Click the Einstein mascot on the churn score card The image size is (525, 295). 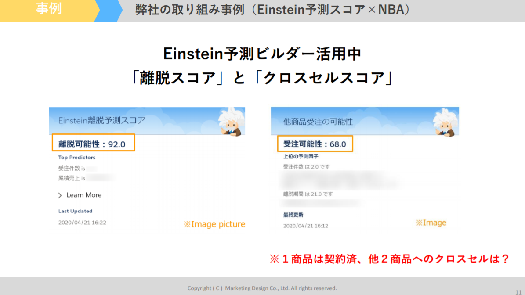click(x=231, y=122)
